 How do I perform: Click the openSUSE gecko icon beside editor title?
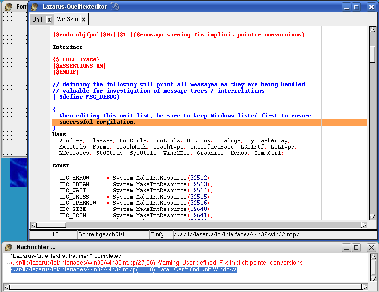(115, 7)
